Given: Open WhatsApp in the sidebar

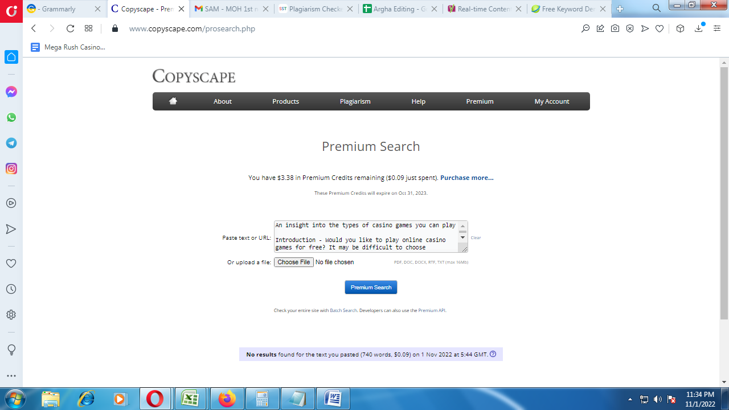Looking at the screenshot, I should (x=11, y=117).
